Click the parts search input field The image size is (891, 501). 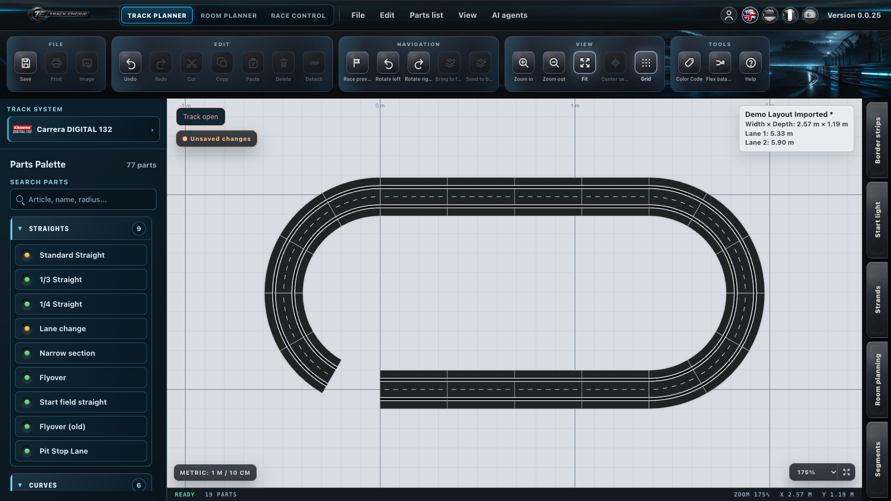point(83,199)
